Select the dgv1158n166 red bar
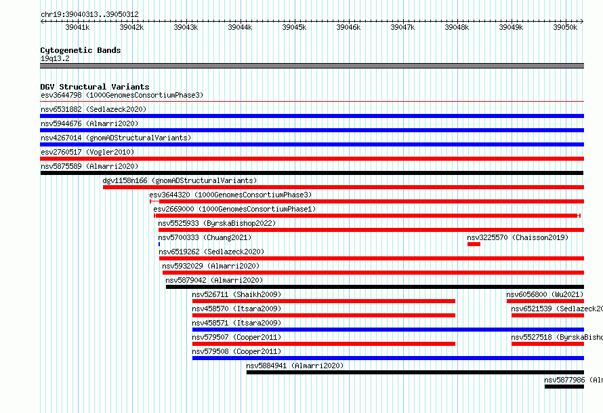The width and height of the screenshot is (603, 413). (x=344, y=187)
